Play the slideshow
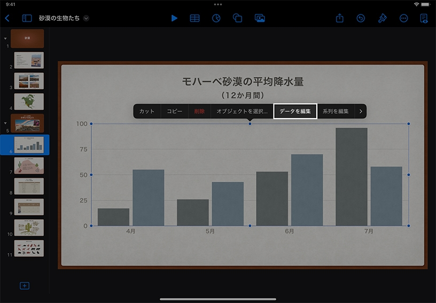Viewport: 436px width, 303px height. click(174, 18)
